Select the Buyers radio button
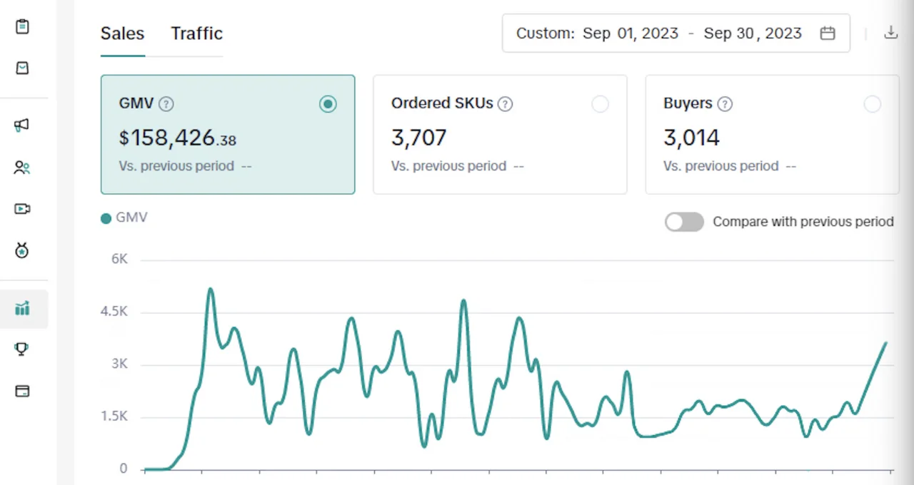Viewport: 914px width, 485px height. click(x=872, y=104)
